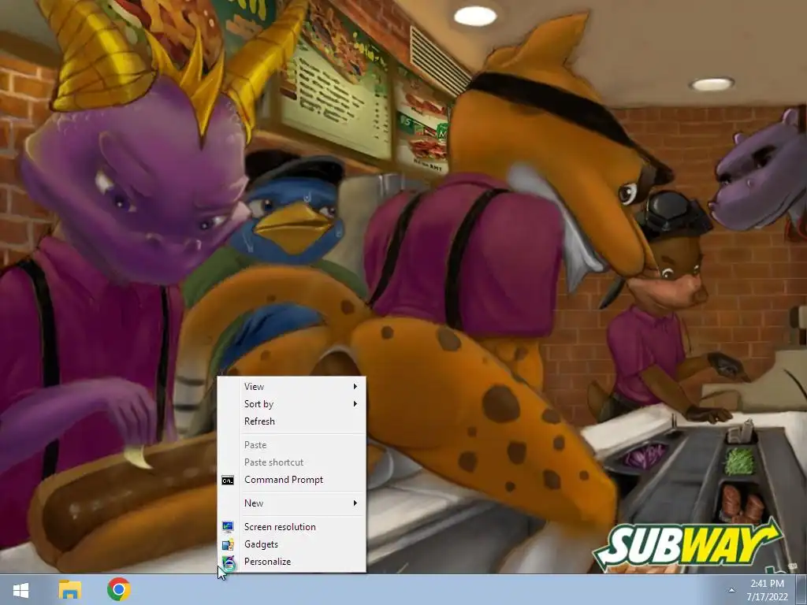Click the greyed-out Paste shortcut entry

click(292, 462)
